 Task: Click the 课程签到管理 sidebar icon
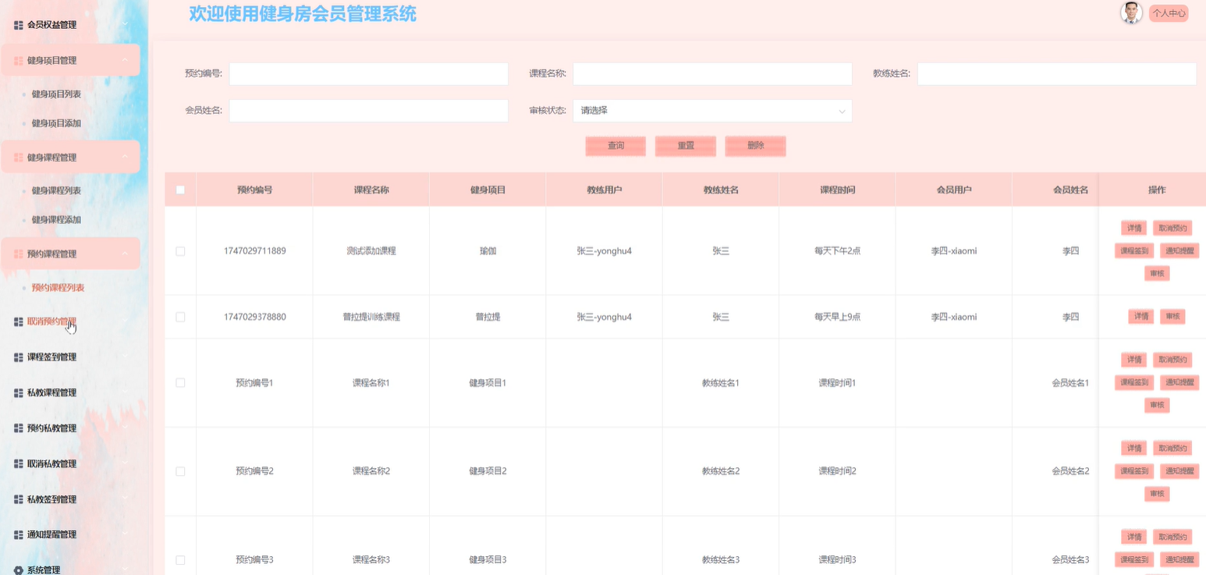[x=19, y=357]
